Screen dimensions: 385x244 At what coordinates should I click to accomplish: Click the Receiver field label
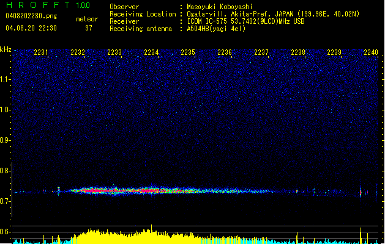124,21
